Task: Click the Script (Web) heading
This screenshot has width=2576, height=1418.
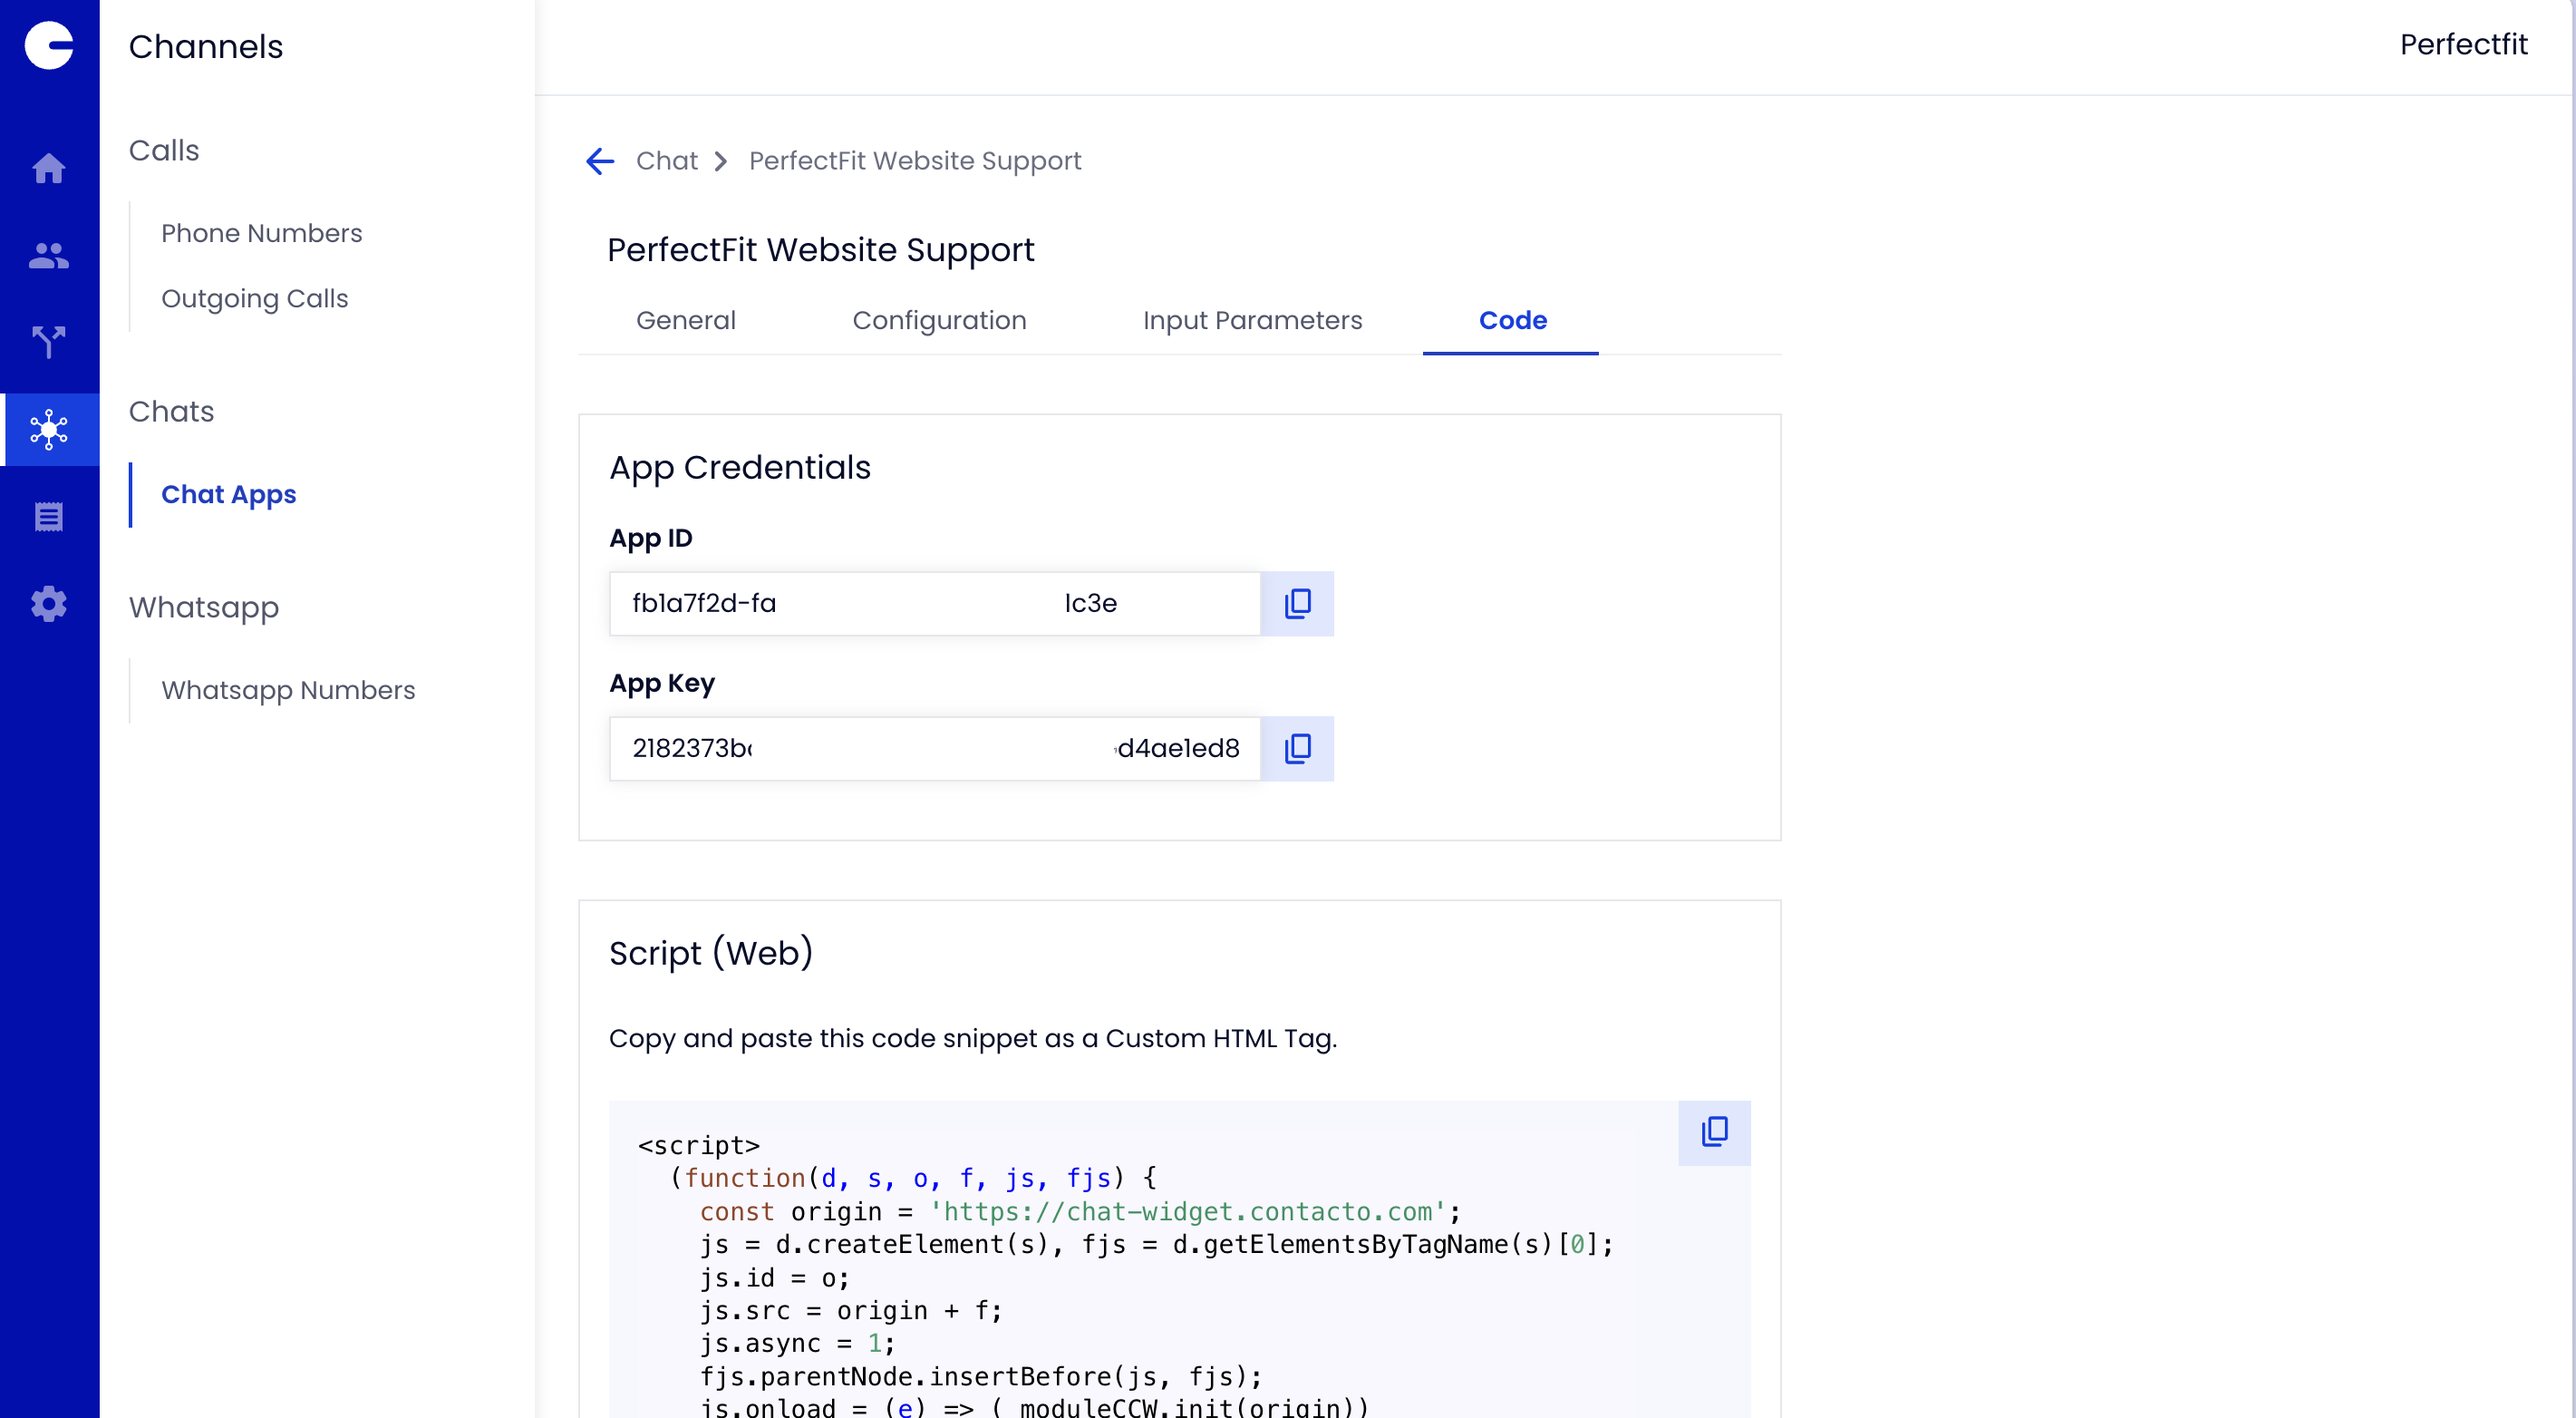Action: (711, 953)
